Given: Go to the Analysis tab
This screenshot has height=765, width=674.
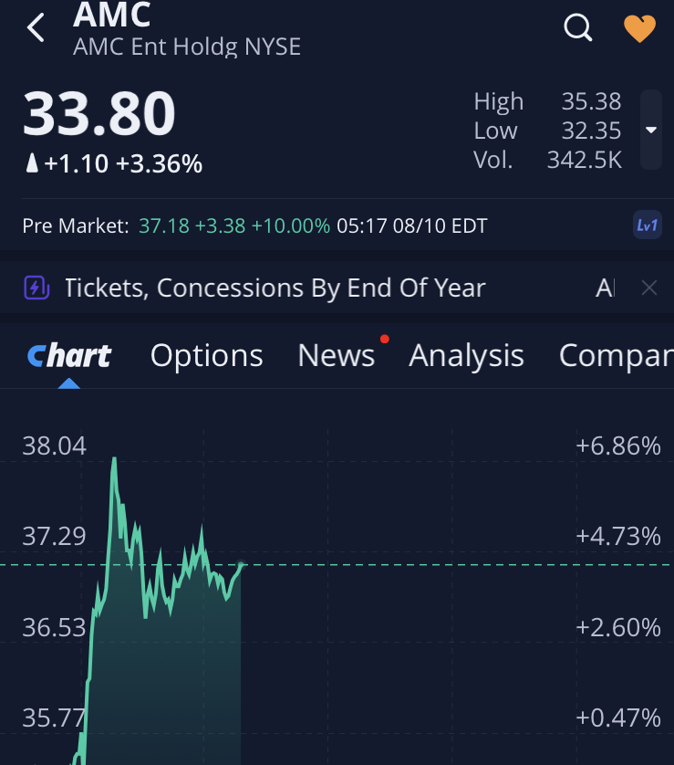Looking at the screenshot, I should [x=466, y=356].
